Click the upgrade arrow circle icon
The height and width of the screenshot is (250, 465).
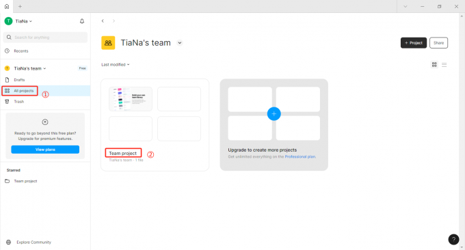pyautogui.click(x=45, y=122)
